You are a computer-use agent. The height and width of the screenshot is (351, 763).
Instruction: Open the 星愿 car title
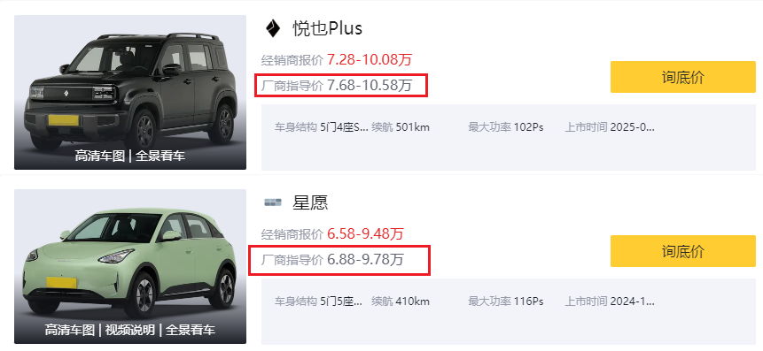point(310,202)
